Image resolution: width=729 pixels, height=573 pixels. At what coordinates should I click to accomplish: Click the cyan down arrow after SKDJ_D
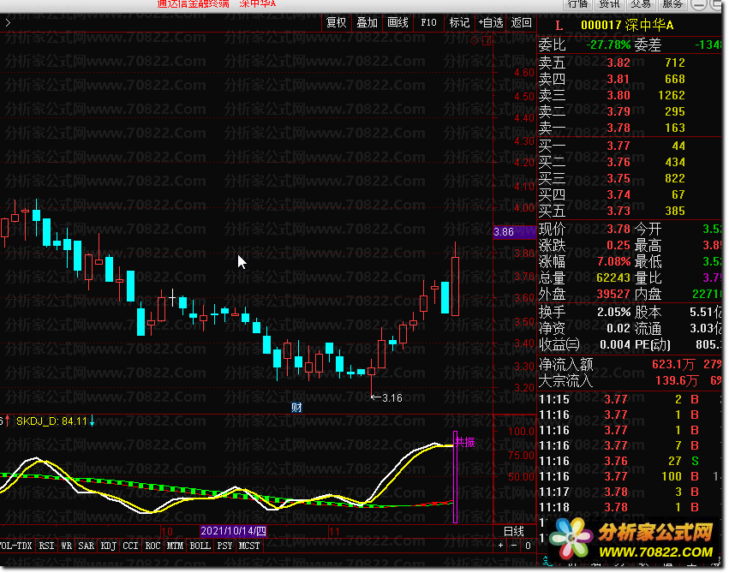pyautogui.click(x=92, y=421)
